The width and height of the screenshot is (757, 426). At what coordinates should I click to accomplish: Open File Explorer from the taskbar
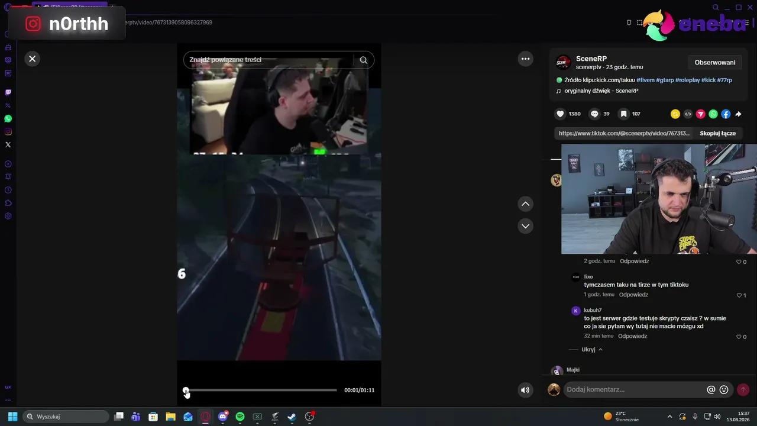(170, 417)
